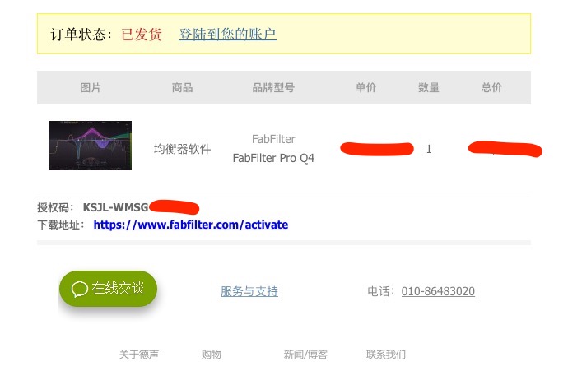Click the FabFilter brand name text
This screenshot has height=371, width=568.
point(273,139)
